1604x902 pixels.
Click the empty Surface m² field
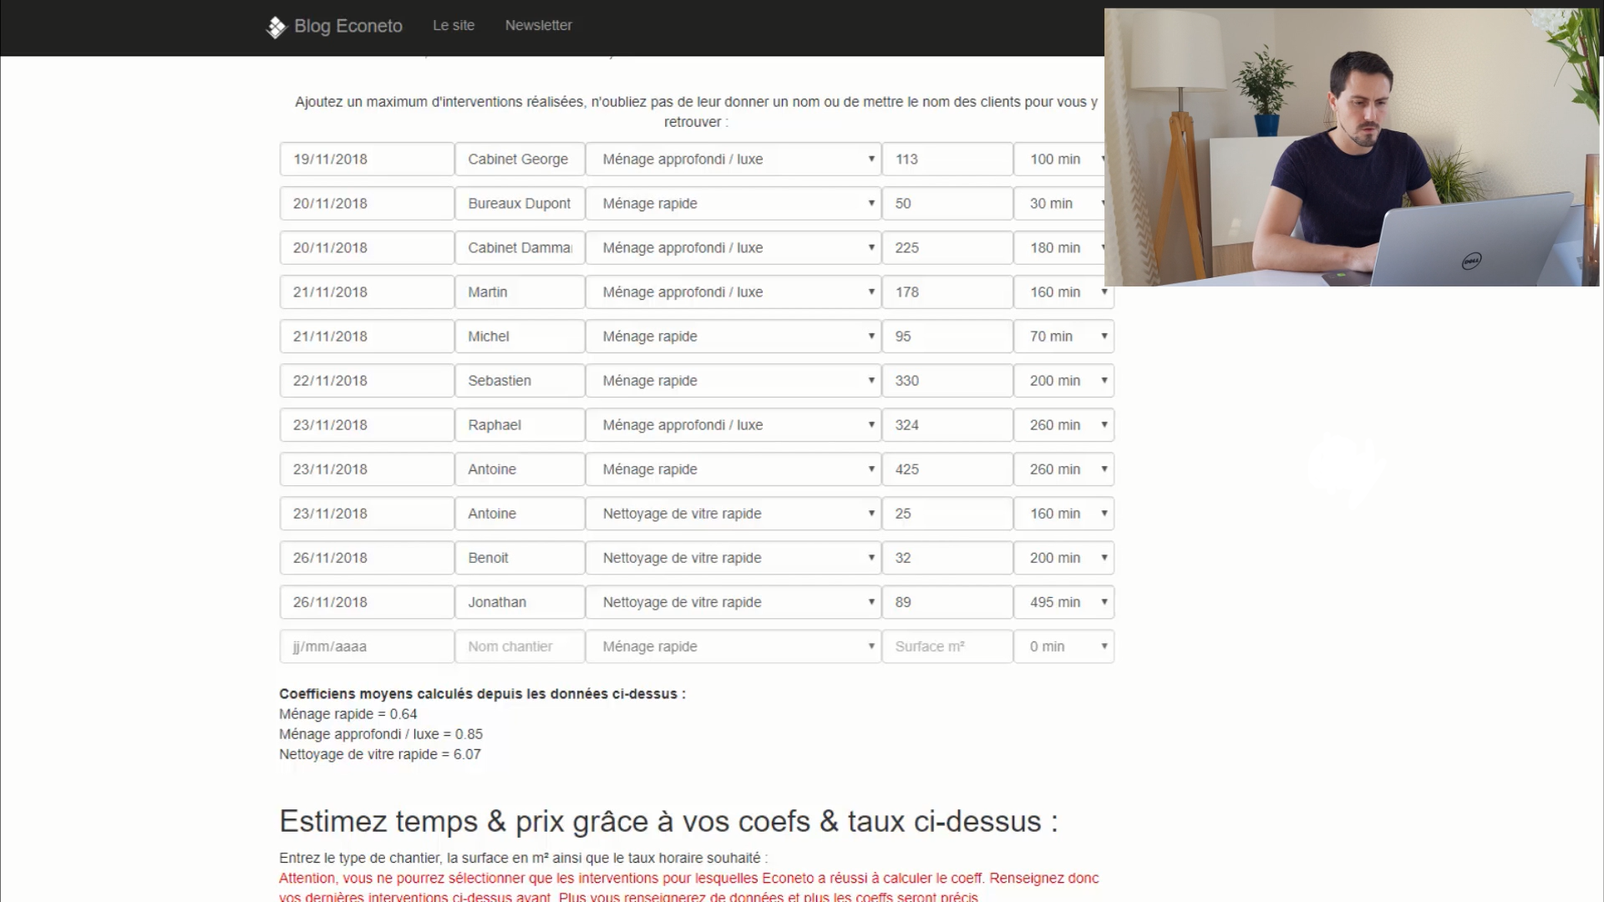[x=947, y=646]
